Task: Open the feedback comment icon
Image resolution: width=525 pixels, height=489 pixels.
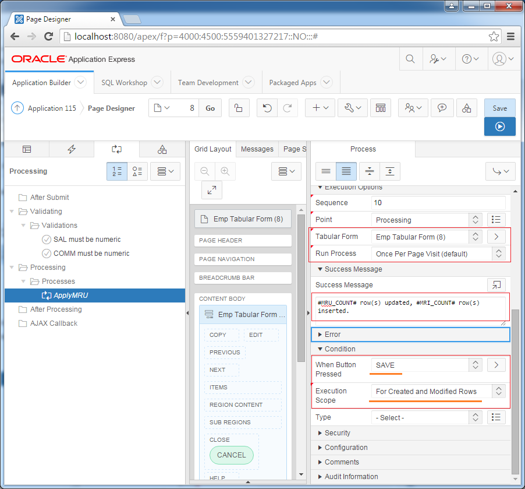Action: (442, 108)
